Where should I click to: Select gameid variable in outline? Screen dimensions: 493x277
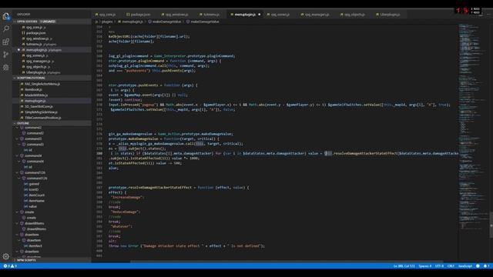52,184
